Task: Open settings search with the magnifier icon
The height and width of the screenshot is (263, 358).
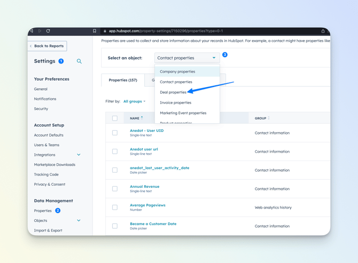Action: point(79,61)
